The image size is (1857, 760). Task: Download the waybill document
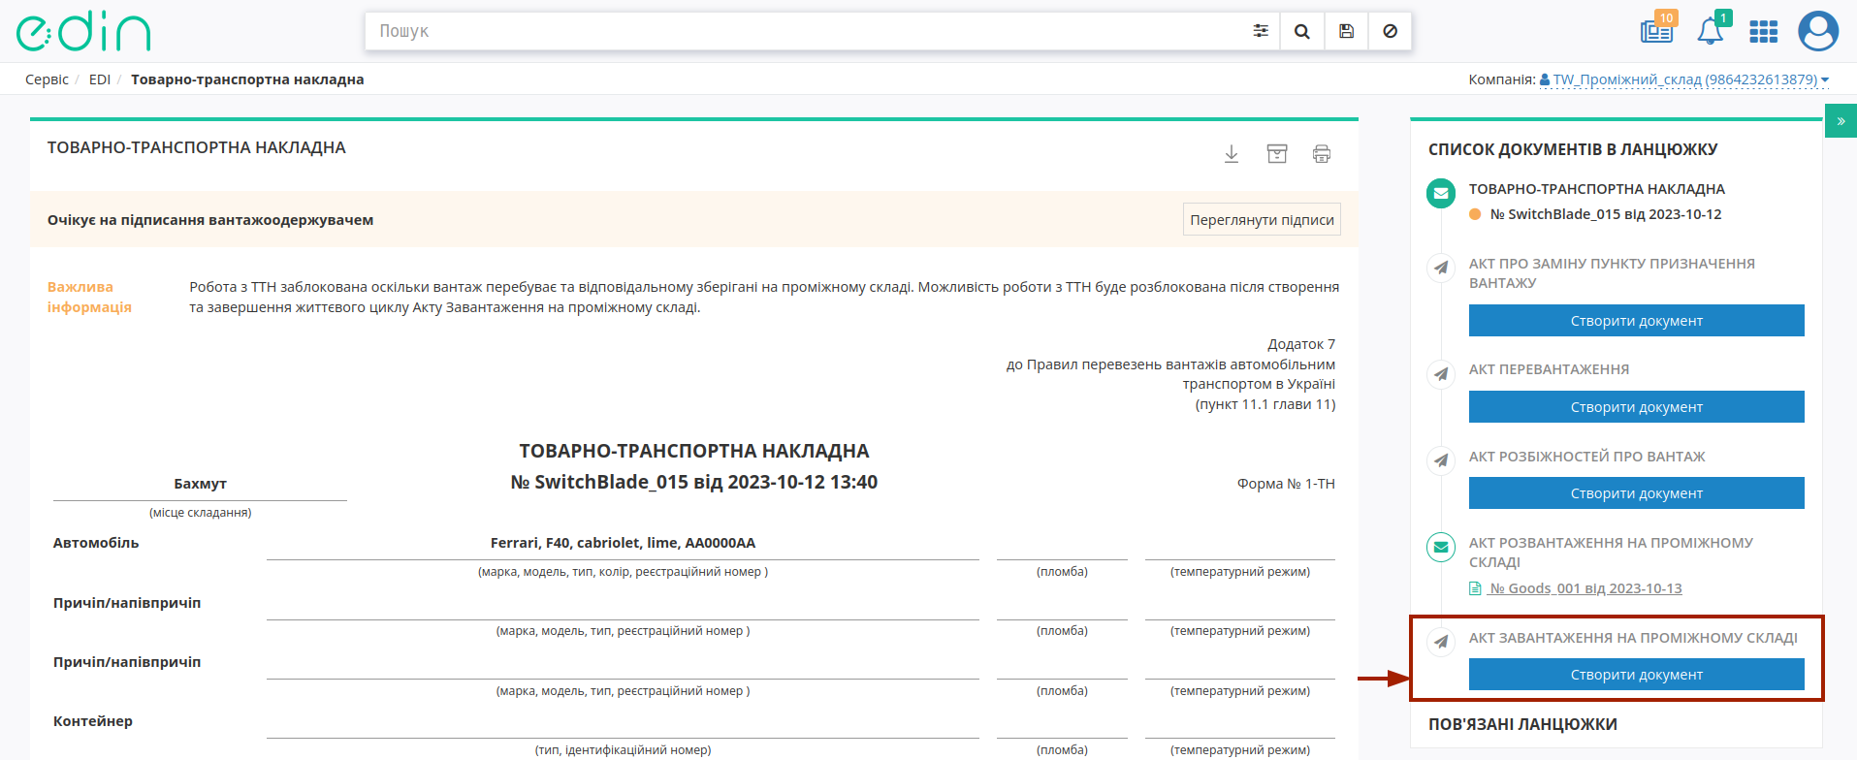[1232, 154]
